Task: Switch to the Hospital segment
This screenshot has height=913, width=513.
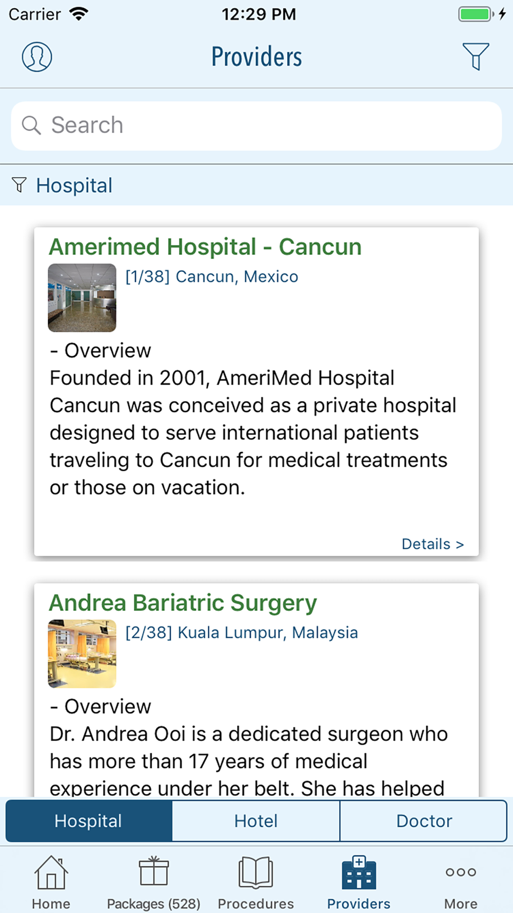Action: coord(88,821)
